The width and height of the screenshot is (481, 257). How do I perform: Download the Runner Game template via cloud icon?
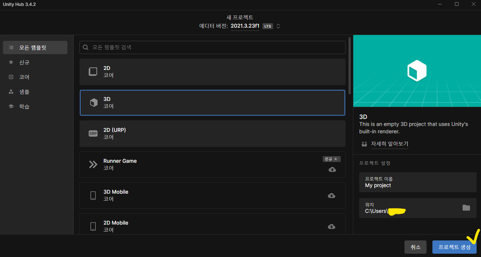coord(332,169)
